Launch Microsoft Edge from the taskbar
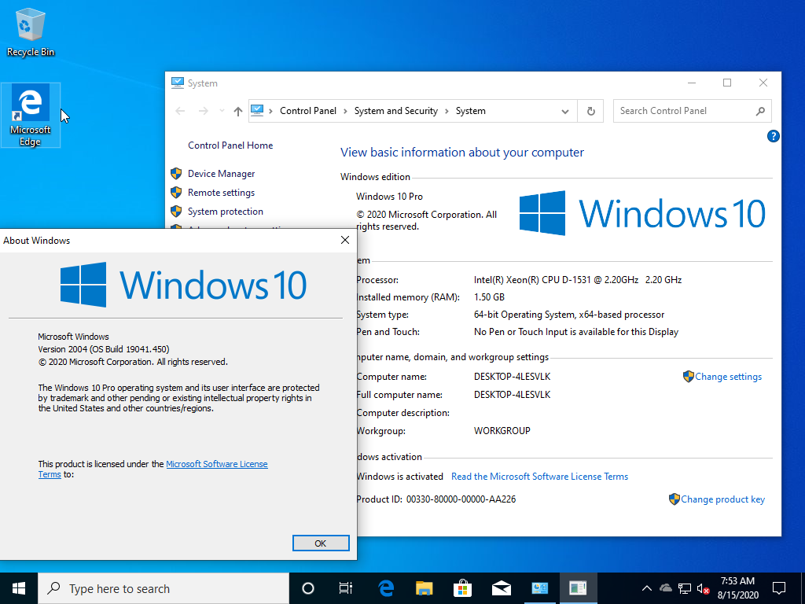Image resolution: width=805 pixels, height=604 pixels. click(385, 588)
